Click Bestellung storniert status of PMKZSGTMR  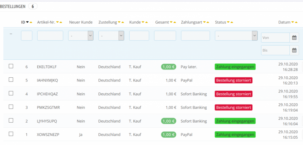234,108
